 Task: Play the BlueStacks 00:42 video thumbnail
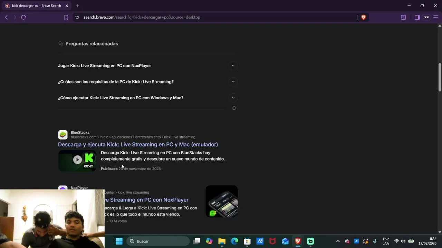pyautogui.click(x=77, y=161)
